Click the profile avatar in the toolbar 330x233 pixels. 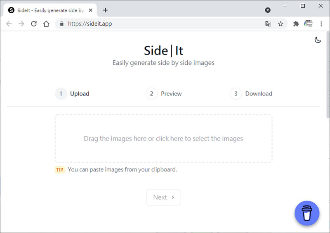click(x=309, y=24)
